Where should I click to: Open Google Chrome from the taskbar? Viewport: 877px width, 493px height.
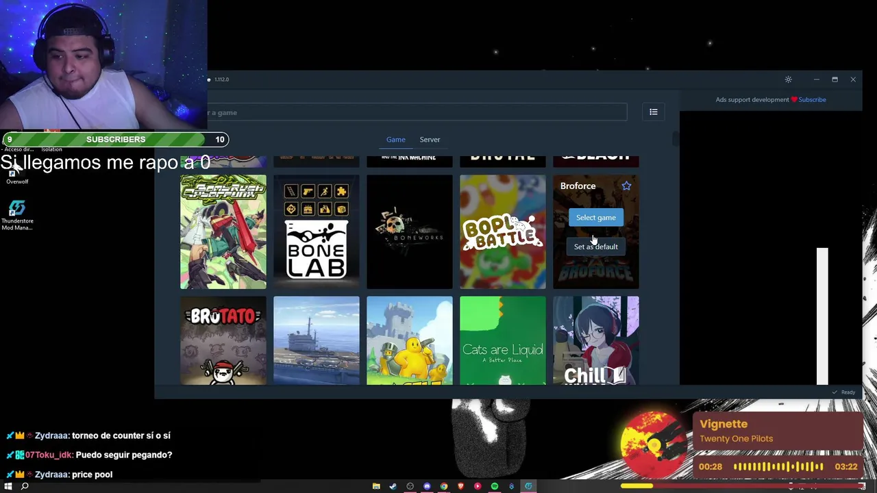(x=444, y=486)
